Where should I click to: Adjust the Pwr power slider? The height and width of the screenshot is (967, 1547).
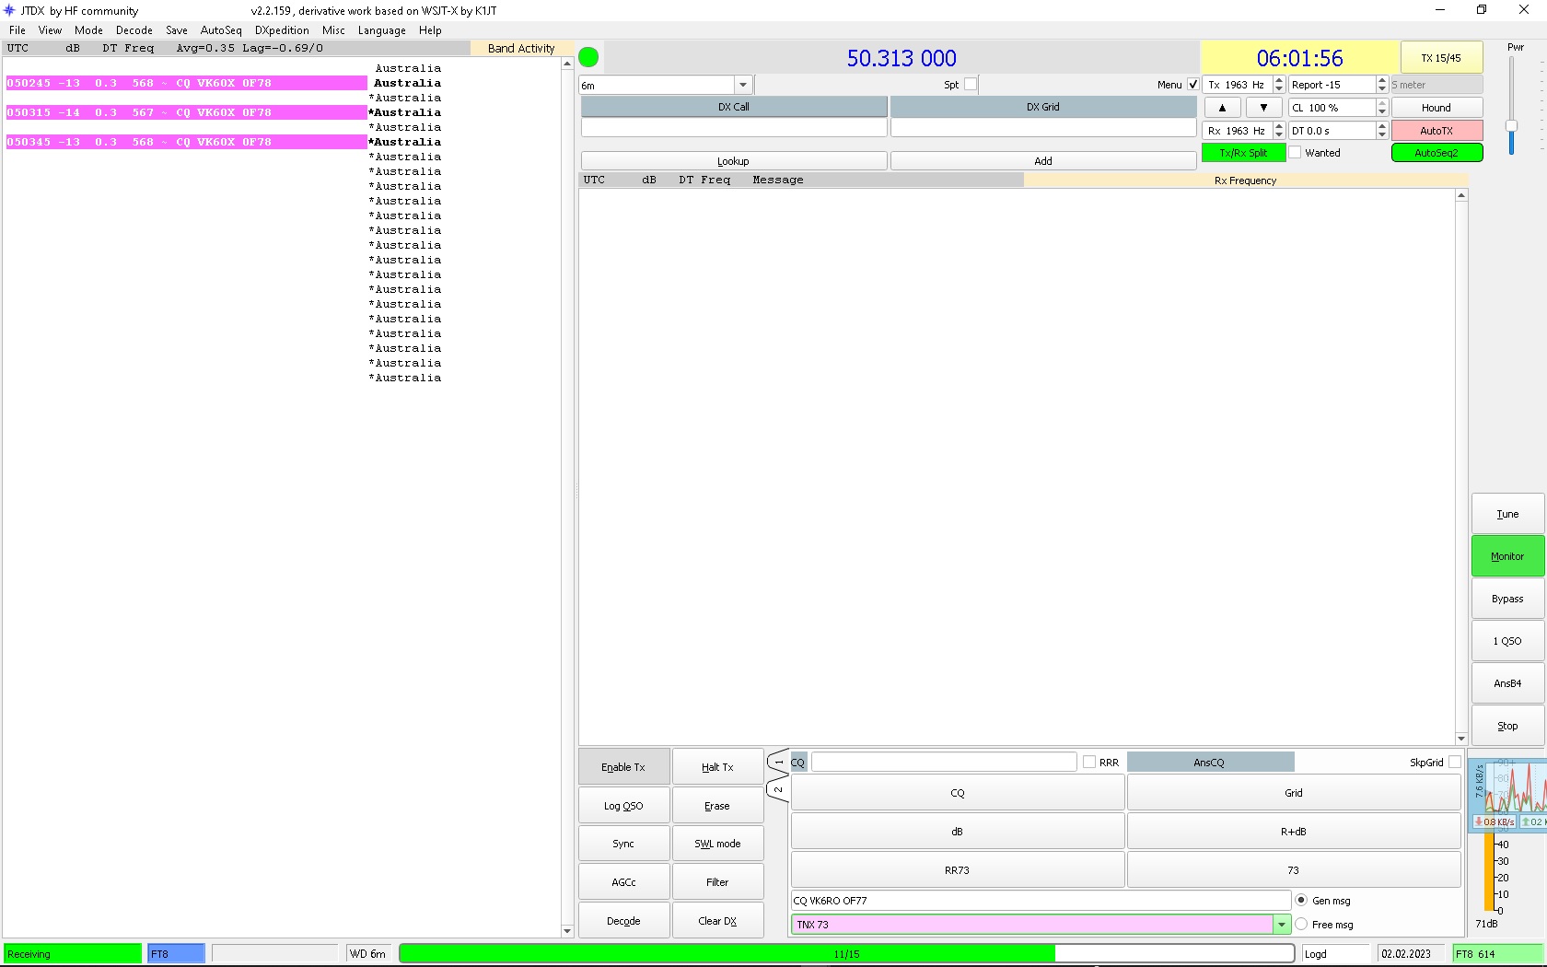click(x=1511, y=125)
